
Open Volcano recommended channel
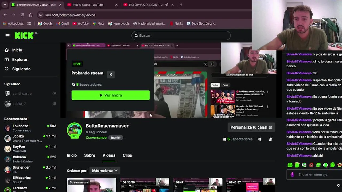pyautogui.click(x=30, y=159)
